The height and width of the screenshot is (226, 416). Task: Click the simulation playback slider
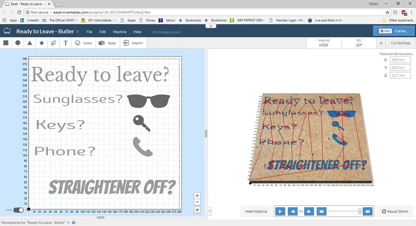(x=344, y=211)
